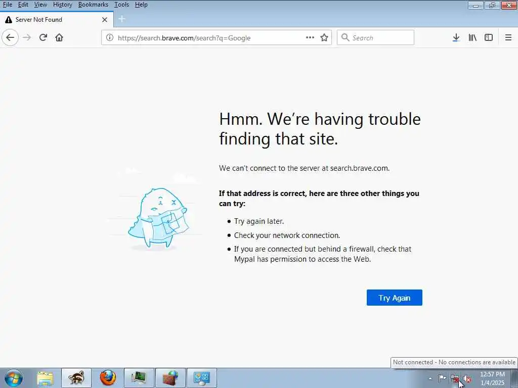Viewport: 518px width, 388px height.
Task: Click the 'Not connected' tooltip text
Action: coord(454,362)
